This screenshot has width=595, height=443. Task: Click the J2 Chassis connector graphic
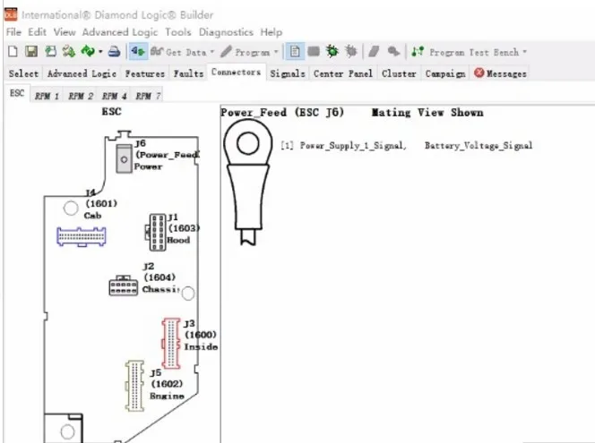(124, 285)
